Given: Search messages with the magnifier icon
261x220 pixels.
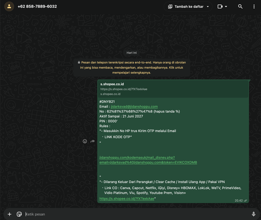Looking at the screenshot, I should pyautogui.click(x=240, y=7).
